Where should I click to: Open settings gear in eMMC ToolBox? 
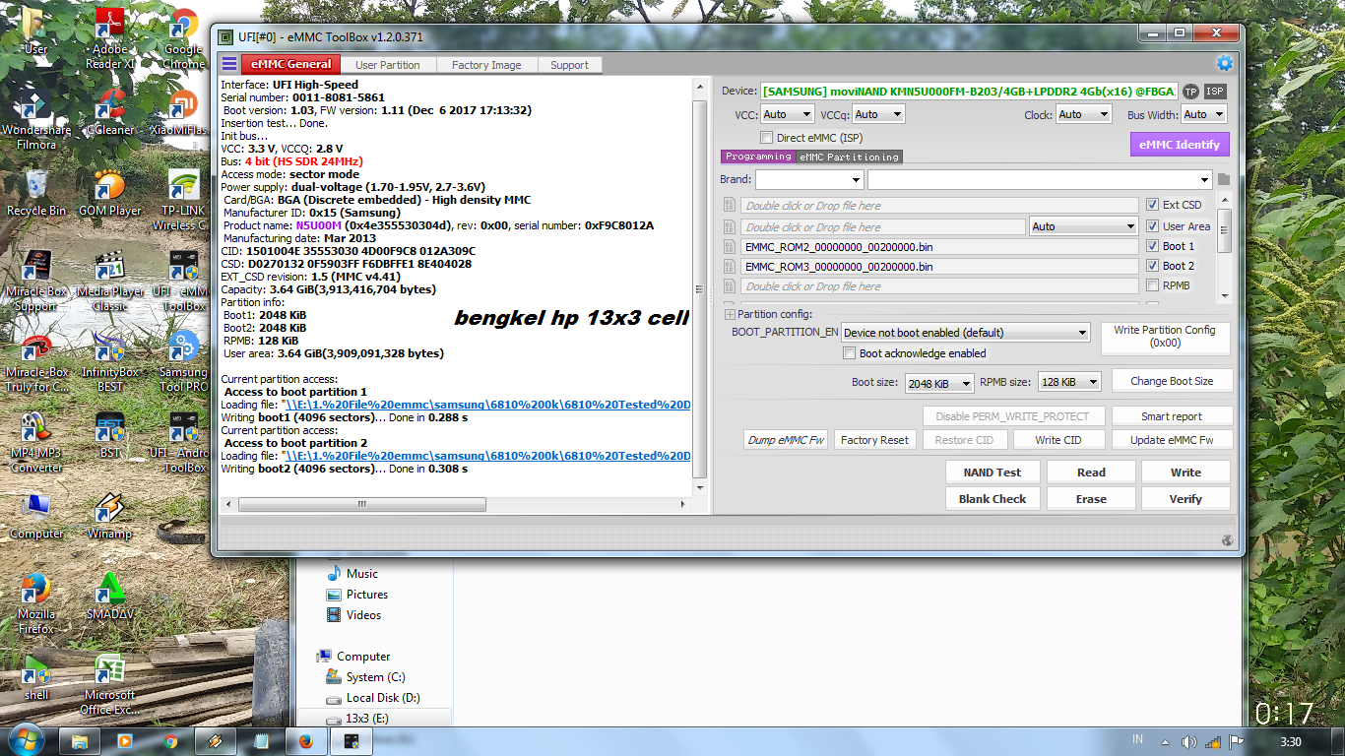click(1224, 63)
